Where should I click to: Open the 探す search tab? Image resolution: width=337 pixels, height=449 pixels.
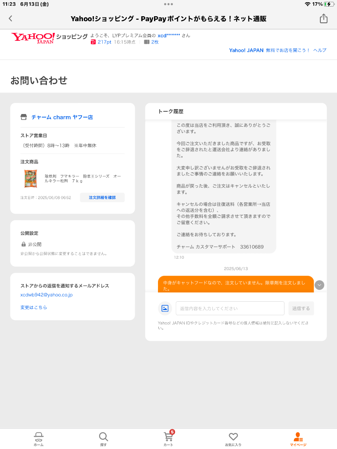[104, 439]
